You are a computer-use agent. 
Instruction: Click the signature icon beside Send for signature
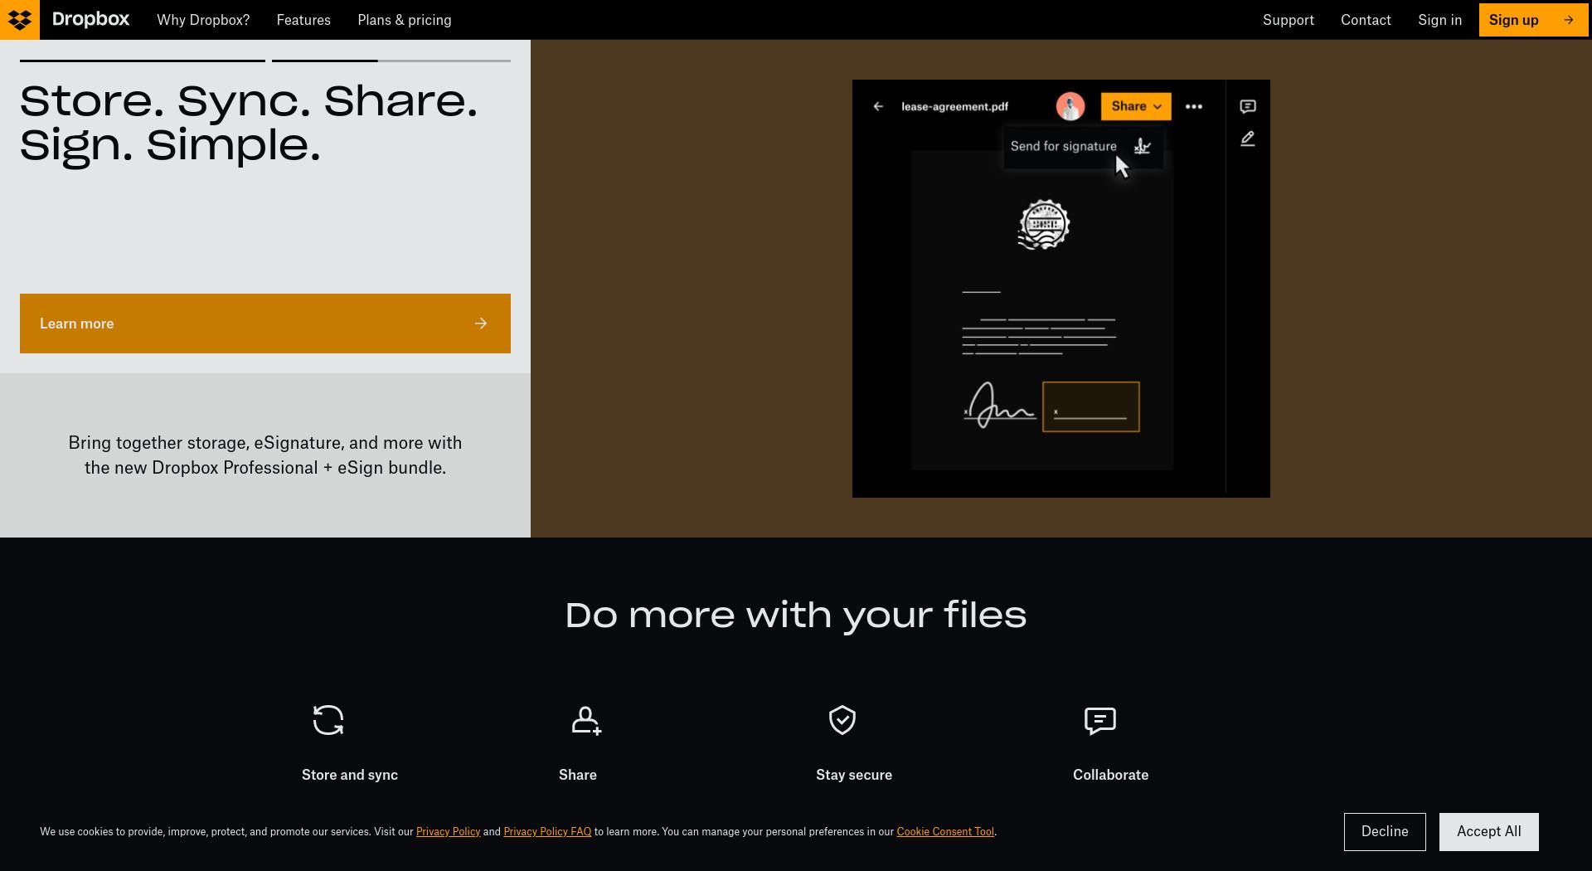(1143, 147)
